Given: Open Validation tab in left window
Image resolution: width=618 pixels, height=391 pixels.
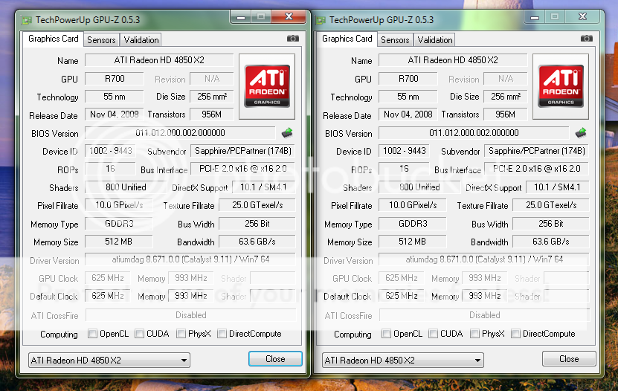Looking at the screenshot, I should pyautogui.click(x=141, y=40).
